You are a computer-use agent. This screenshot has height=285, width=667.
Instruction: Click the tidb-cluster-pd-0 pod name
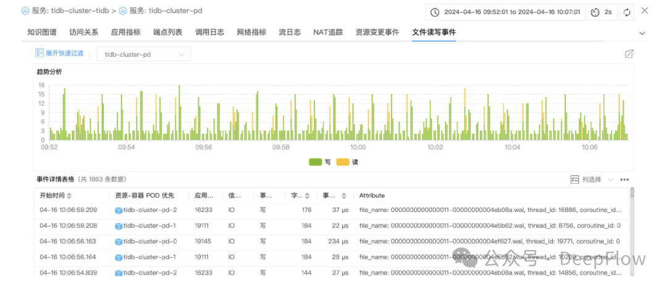click(150, 241)
